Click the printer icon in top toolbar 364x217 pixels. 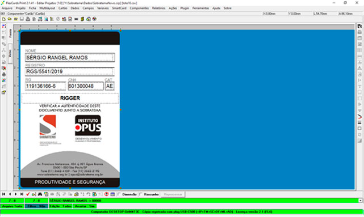(x=28, y=19)
